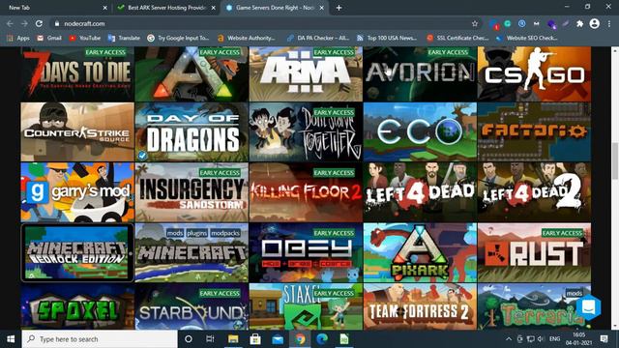Switch to the New Tab browser tab
619x348 pixels.
click(55, 8)
